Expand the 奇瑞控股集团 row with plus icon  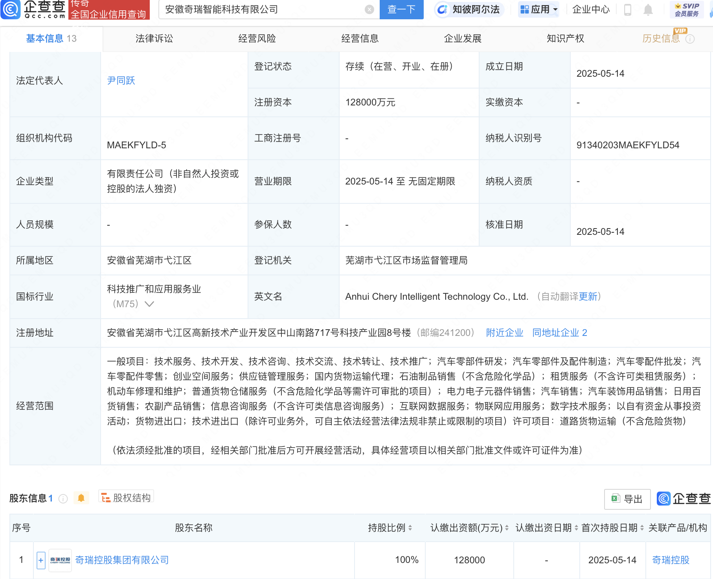[x=41, y=560]
